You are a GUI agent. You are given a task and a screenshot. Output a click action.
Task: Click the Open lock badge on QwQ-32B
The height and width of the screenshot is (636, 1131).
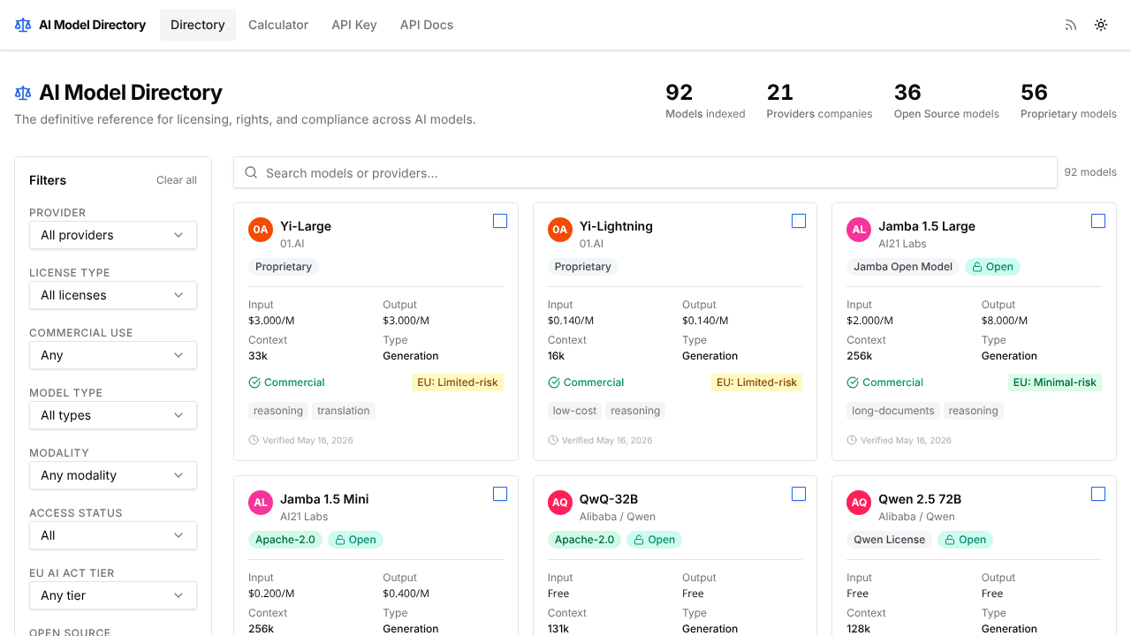pos(655,540)
